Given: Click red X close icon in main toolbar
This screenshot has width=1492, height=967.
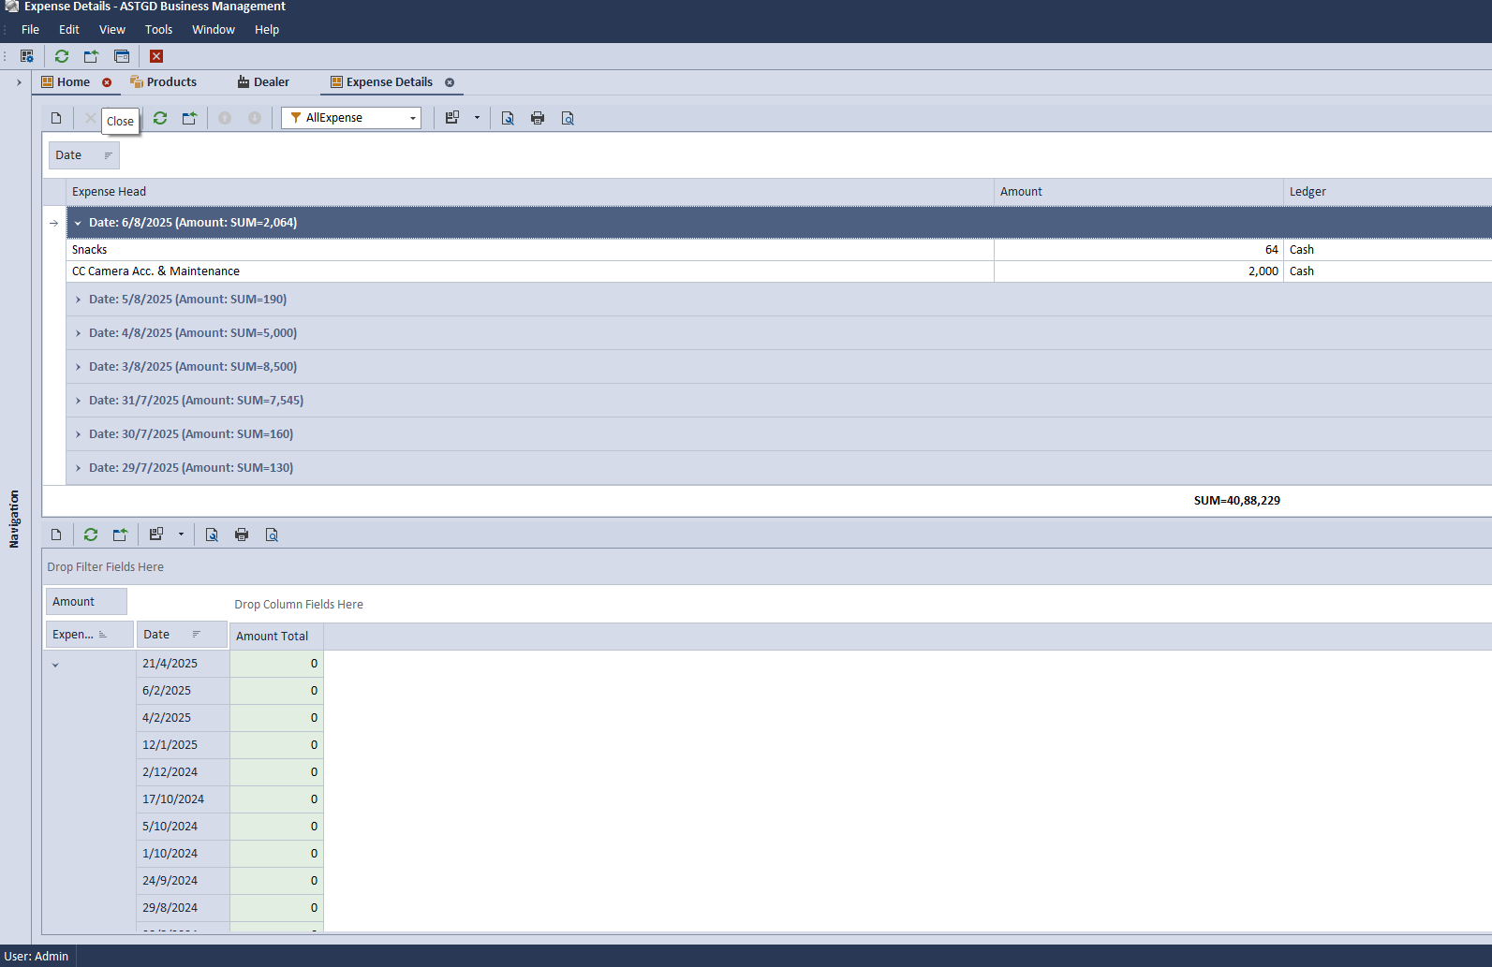Looking at the screenshot, I should pyautogui.click(x=156, y=56).
